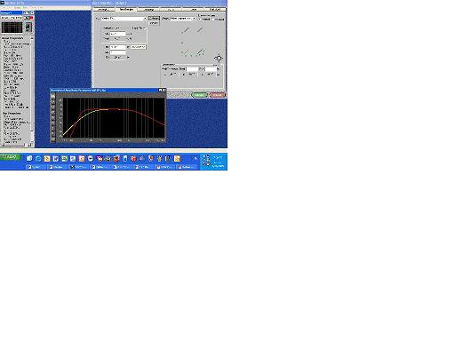Open the first quick launch icon beside Start
The image size is (455, 341).
(29, 159)
